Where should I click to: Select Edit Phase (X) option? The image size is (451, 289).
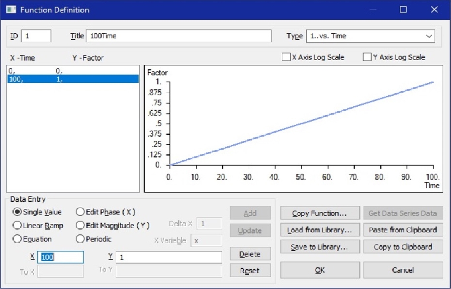[x=80, y=212]
